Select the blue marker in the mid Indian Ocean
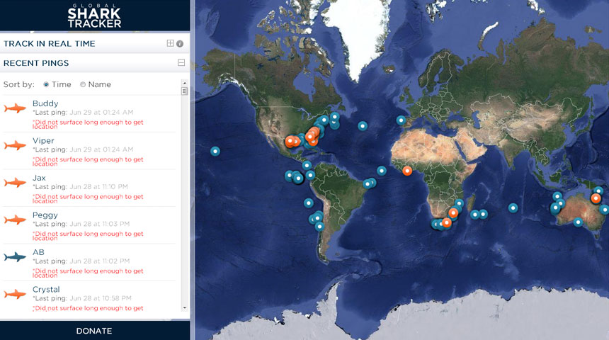The height and width of the screenshot is (340, 609). pyautogui.click(x=513, y=208)
